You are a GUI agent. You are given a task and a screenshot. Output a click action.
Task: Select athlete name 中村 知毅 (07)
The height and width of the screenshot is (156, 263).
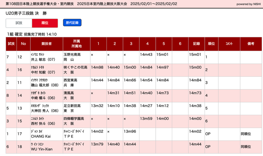[43, 72]
